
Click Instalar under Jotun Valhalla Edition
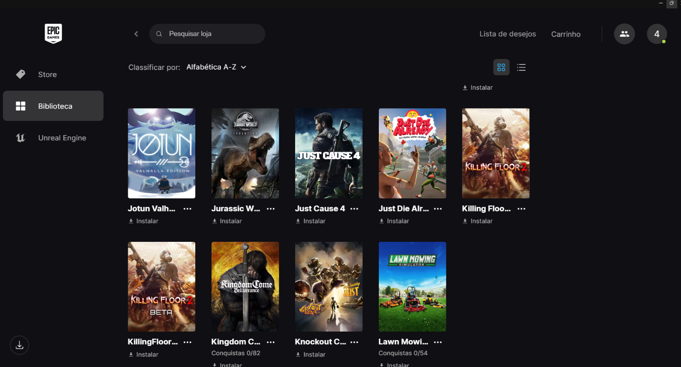pyautogui.click(x=143, y=221)
